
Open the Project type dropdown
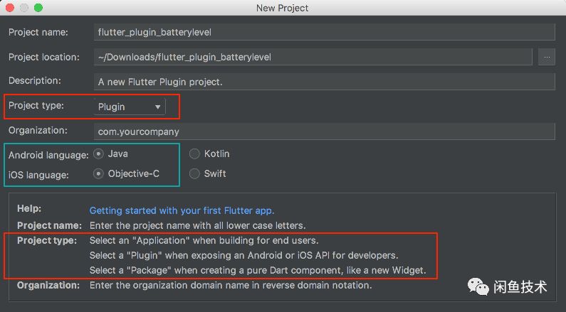click(x=130, y=107)
